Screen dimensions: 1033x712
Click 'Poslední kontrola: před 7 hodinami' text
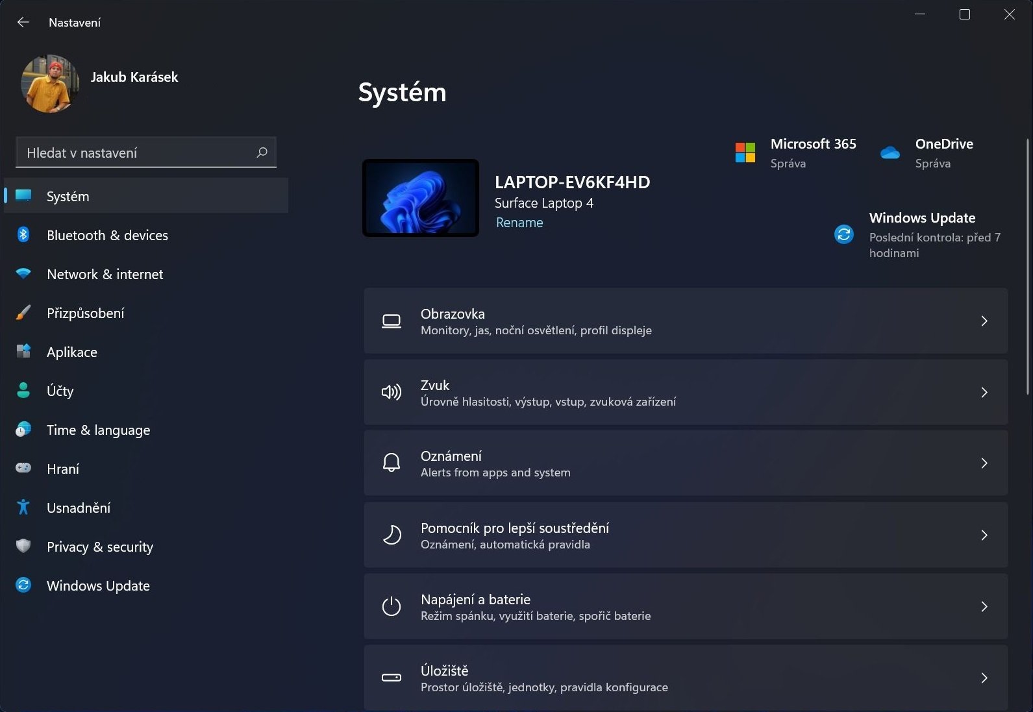pos(935,245)
